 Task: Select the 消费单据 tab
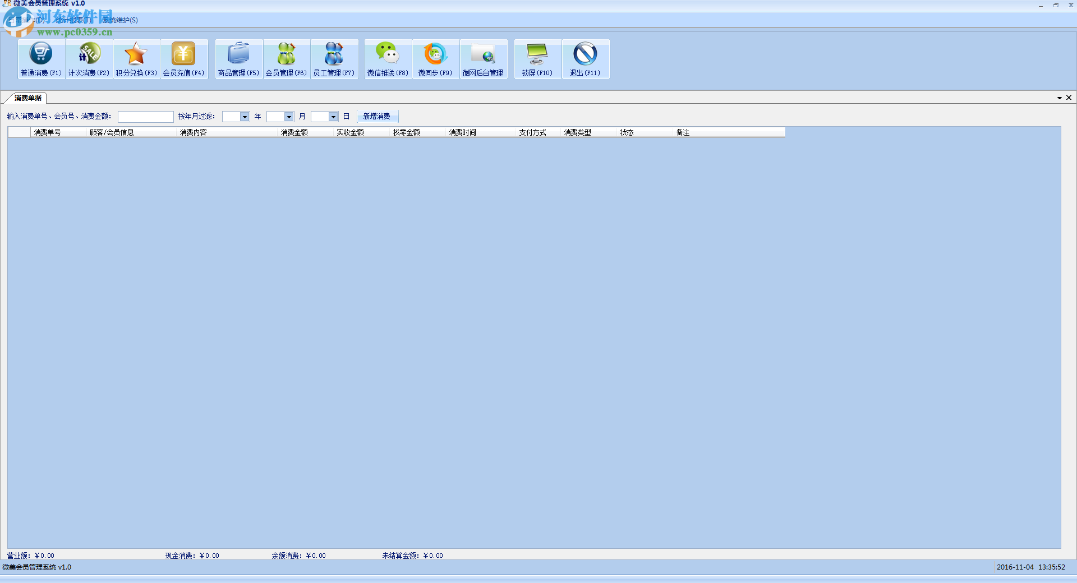pyautogui.click(x=28, y=98)
